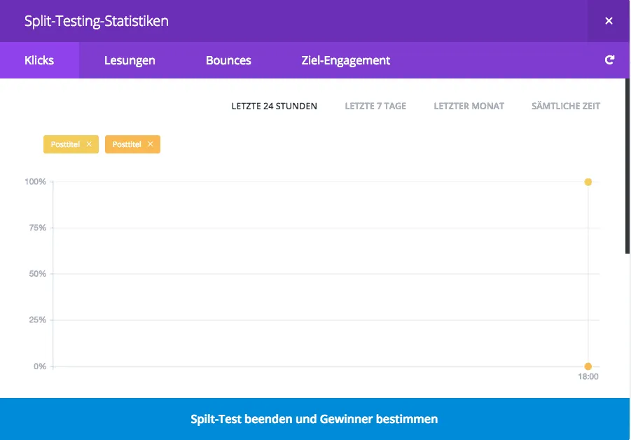
Task: Remove the second Posttitel filter tag
Action: [151, 144]
